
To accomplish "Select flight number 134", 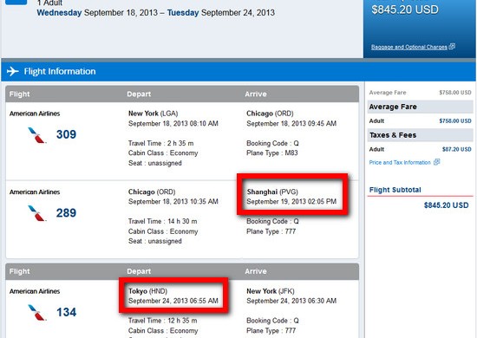I will 66,312.
